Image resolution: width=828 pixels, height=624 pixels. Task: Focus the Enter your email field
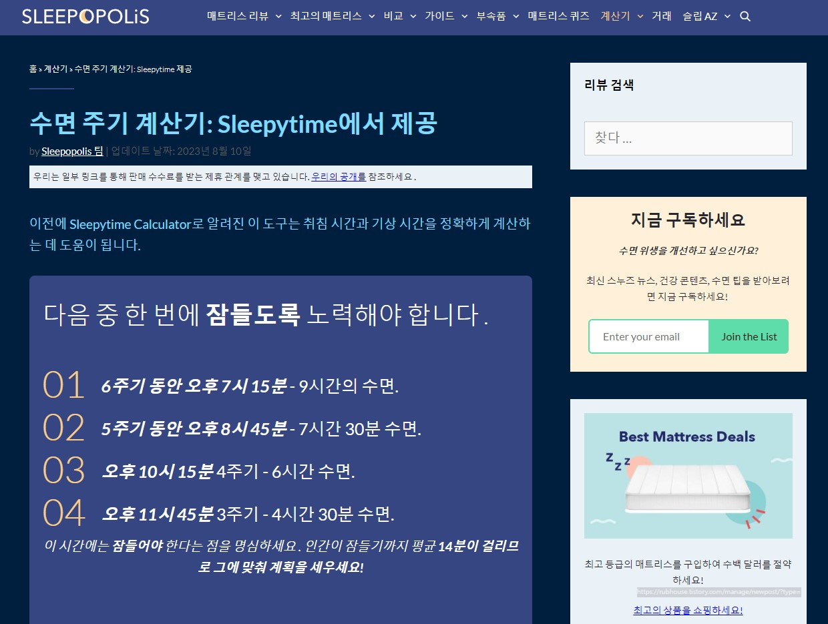tap(648, 336)
